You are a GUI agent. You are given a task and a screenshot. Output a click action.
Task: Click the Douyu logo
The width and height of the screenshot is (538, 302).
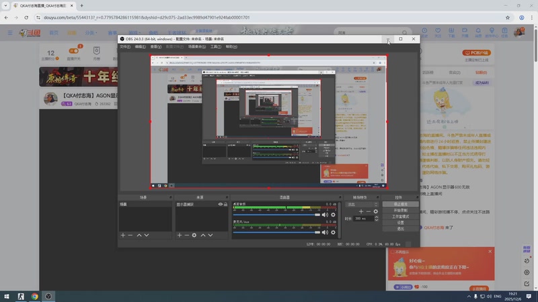tap(30, 33)
